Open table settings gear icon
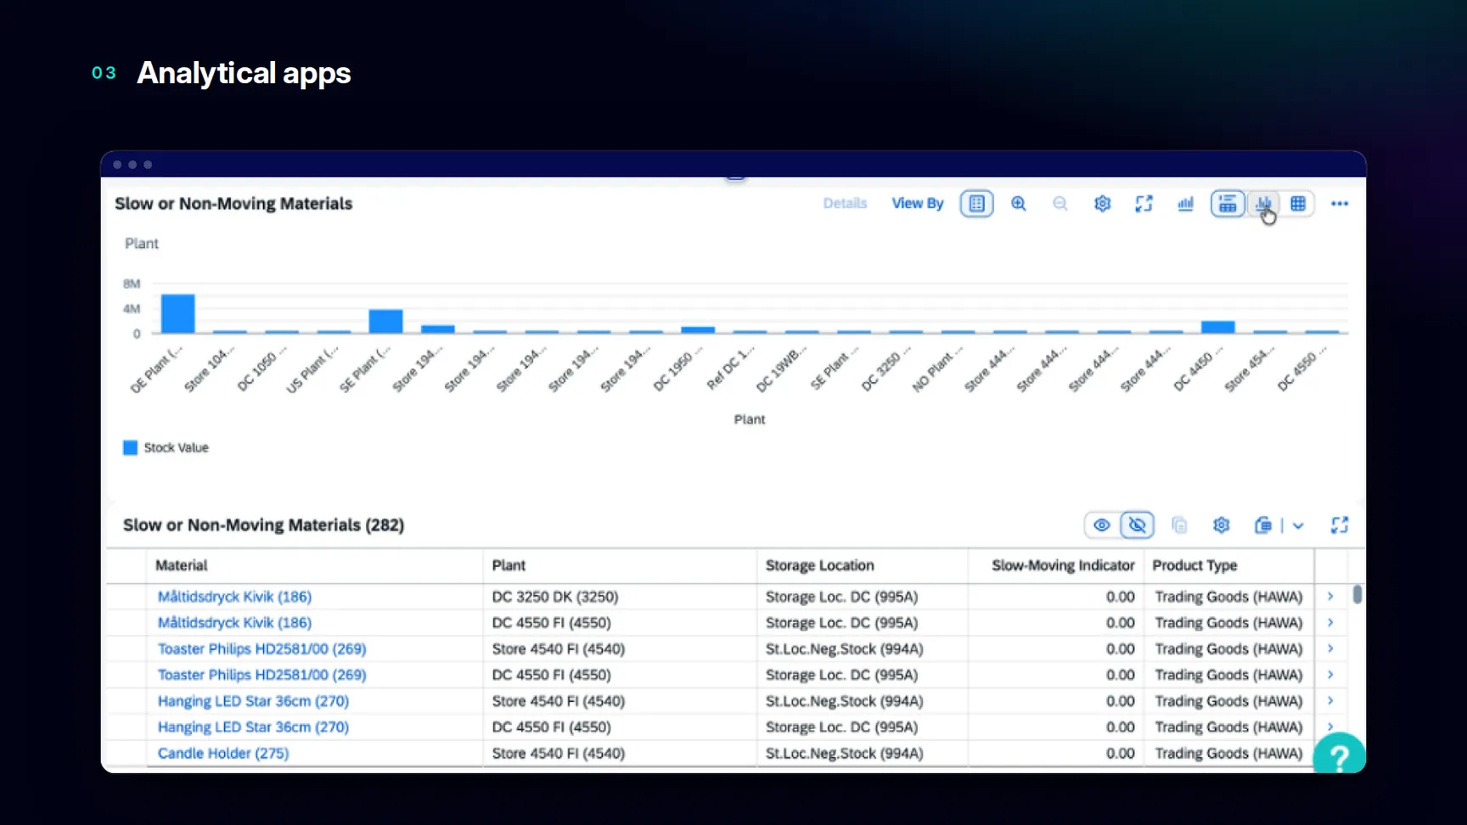Screen dimensions: 1467x825 pyautogui.click(x=1221, y=525)
